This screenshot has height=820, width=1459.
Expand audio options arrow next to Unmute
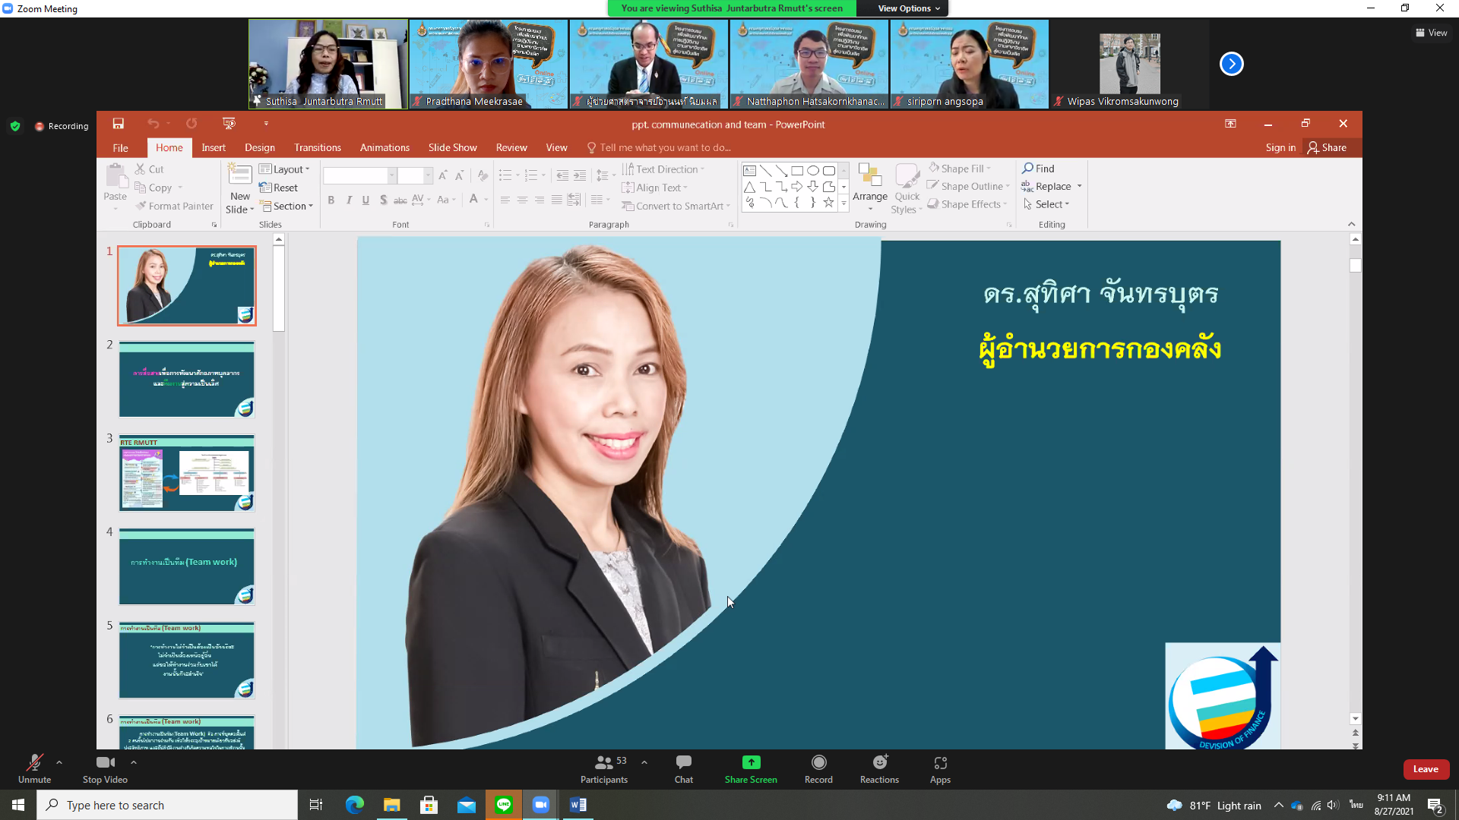59,762
